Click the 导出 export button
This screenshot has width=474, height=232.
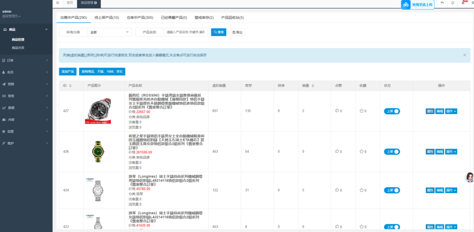click(x=237, y=32)
